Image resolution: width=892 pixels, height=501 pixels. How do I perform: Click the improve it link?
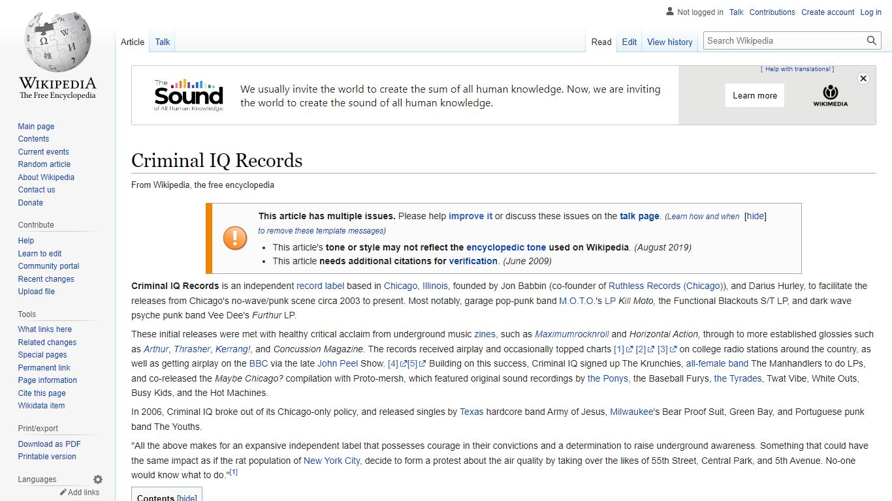click(x=470, y=216)
